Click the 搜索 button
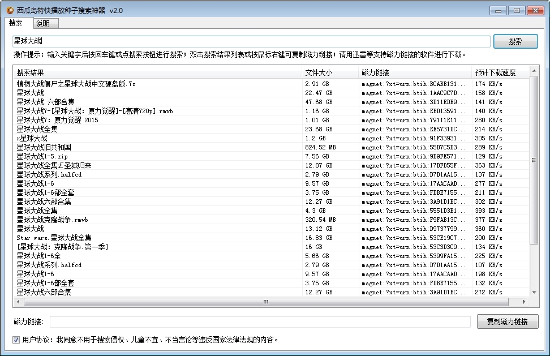This screenshot has width=550, height=356. (515, 41)
